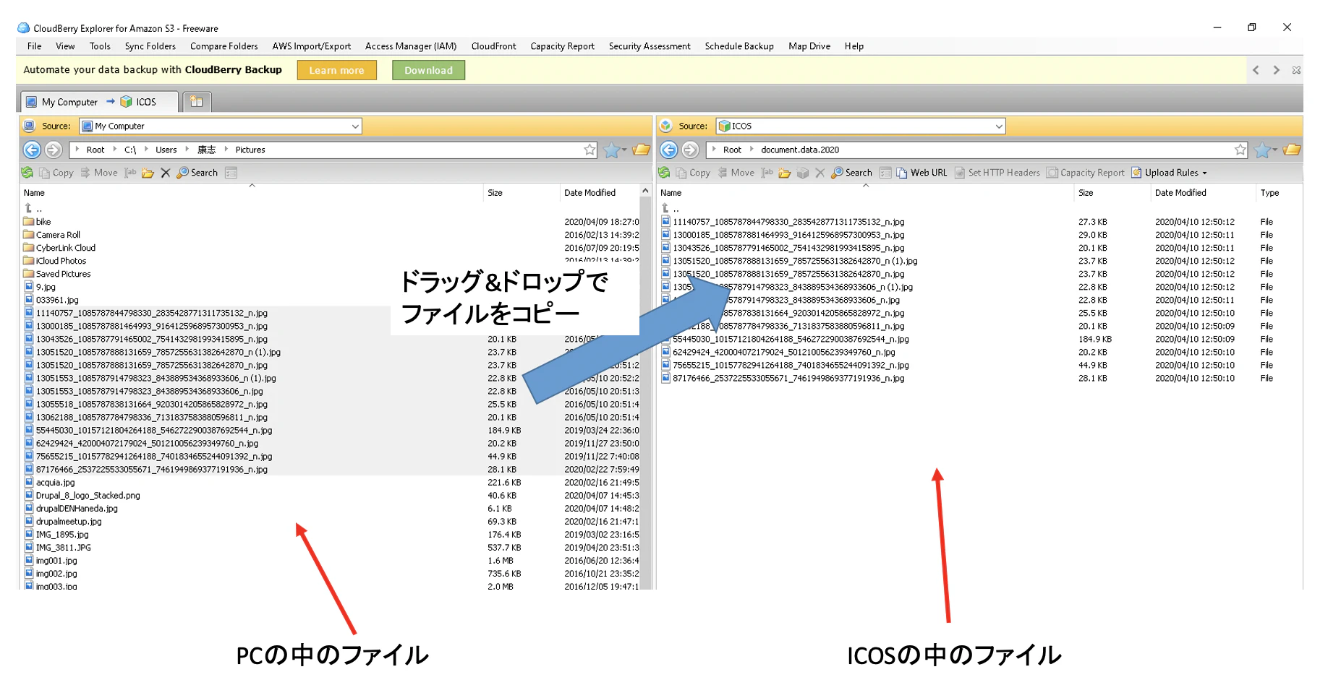The width and height of the screenshot is (1328, 685).
Task: Create a new folder in My Computer pane
Action: tap(148, 173)
